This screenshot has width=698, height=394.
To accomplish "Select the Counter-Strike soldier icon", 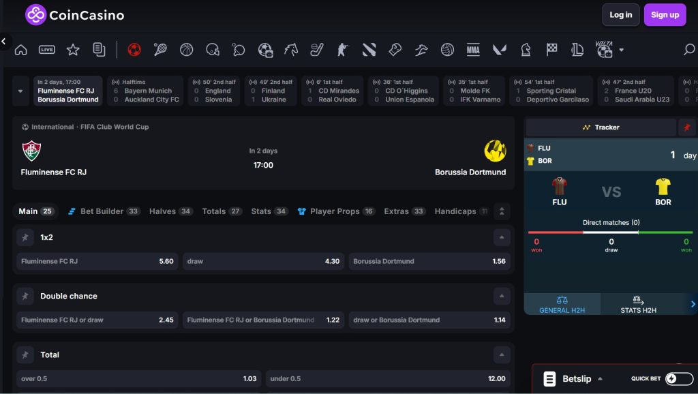I will coord(343,49).
